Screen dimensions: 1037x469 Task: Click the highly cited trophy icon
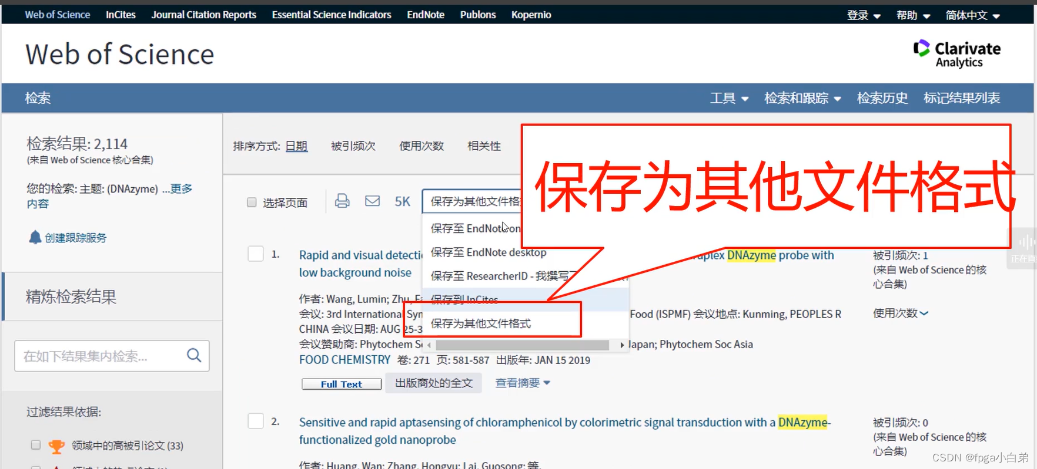56,446
